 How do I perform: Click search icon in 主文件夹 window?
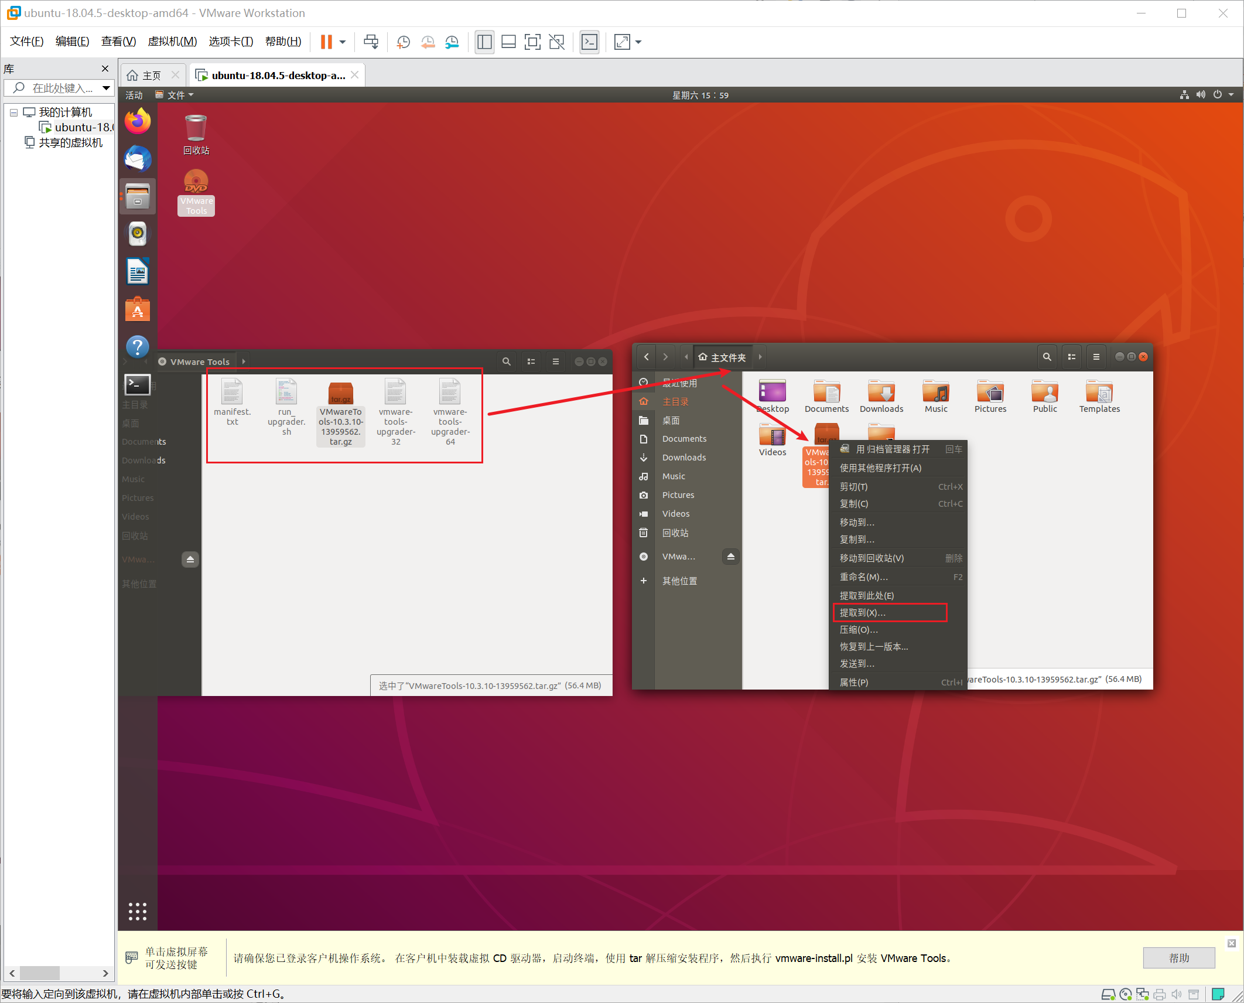[1047, 357]
